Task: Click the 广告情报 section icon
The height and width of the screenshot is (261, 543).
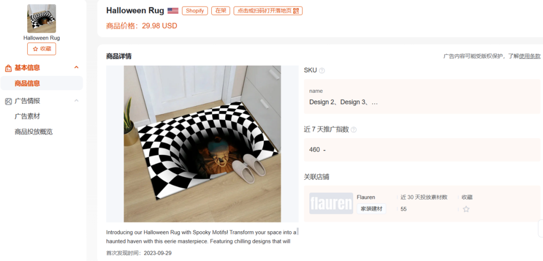Action: click(9, 101)
